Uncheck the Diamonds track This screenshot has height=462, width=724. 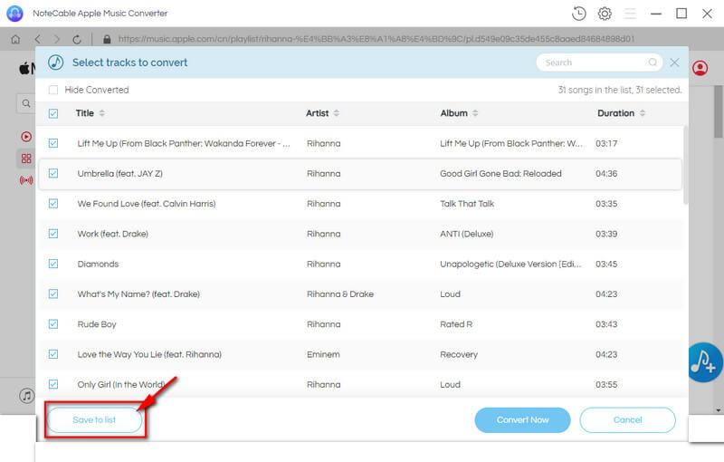tap(53, 264)
